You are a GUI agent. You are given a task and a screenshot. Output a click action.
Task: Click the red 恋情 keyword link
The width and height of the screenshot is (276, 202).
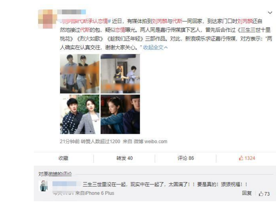coord(120,30)
